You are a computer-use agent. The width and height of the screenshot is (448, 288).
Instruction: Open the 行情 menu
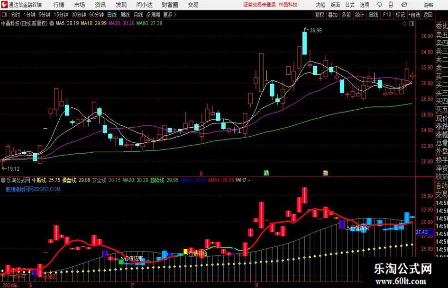(x=59, y=5)
